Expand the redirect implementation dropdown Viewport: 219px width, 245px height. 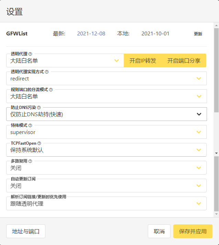tap(107, 78)
